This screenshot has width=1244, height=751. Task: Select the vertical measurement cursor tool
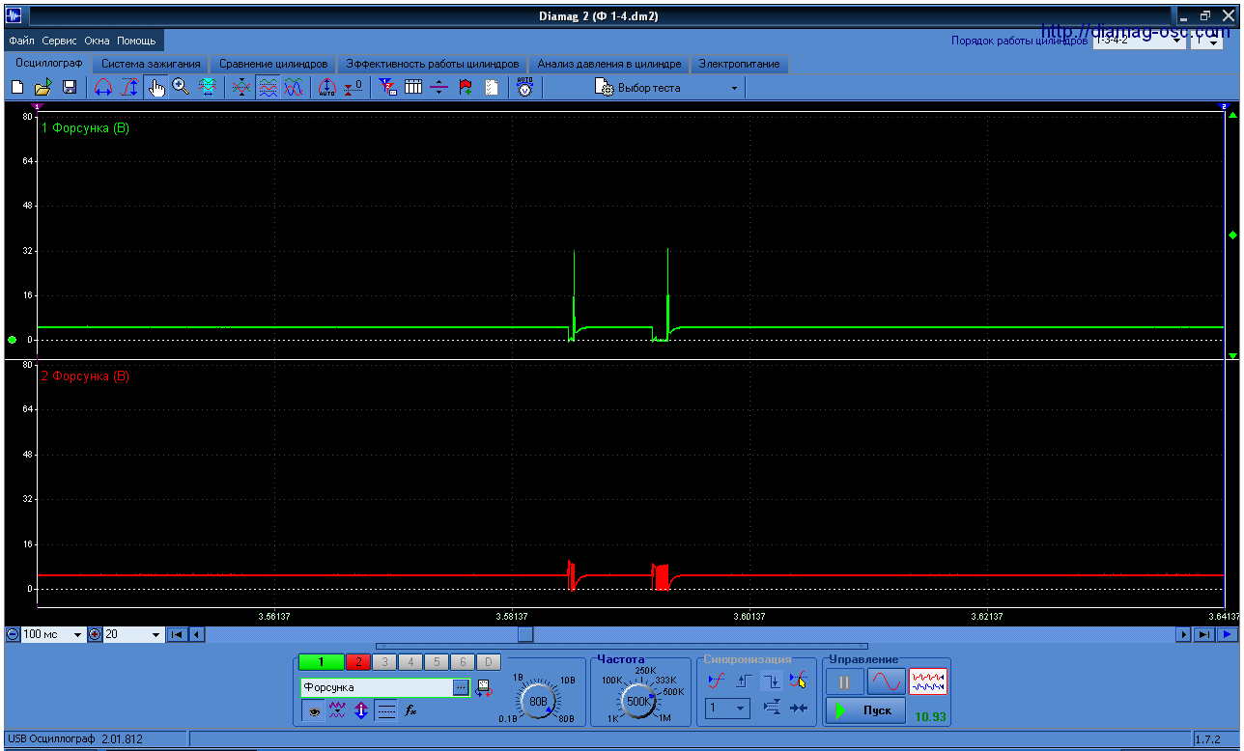(x=129, y=88)
